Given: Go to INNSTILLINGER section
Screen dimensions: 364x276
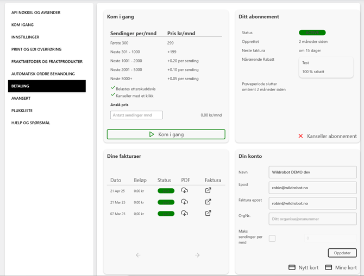Looking at the screenshot, I should 25,37.
